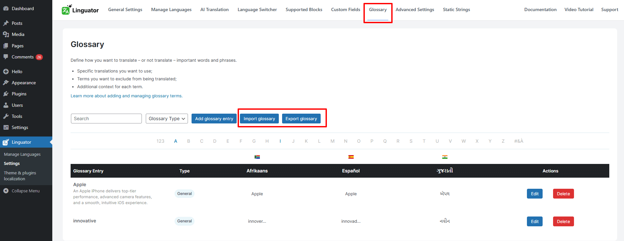
Task: Open the Glossary Type dropdown
Action: coord(167,119)
